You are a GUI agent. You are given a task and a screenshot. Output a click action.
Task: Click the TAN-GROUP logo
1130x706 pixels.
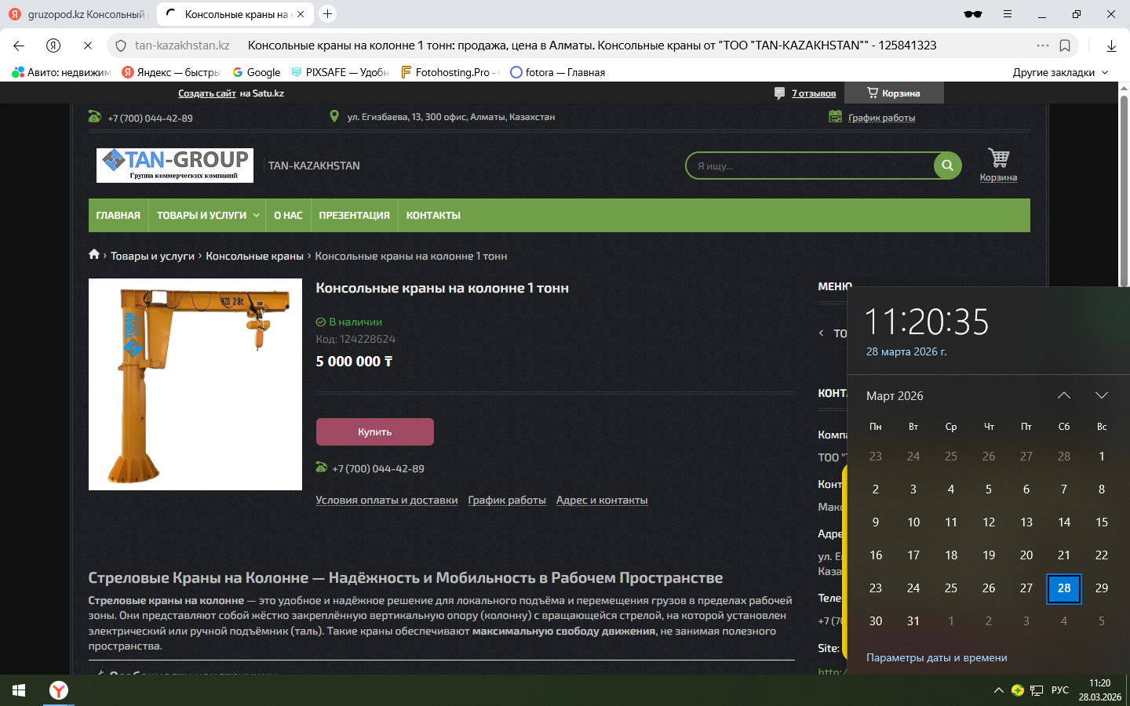tap(175, 166)
